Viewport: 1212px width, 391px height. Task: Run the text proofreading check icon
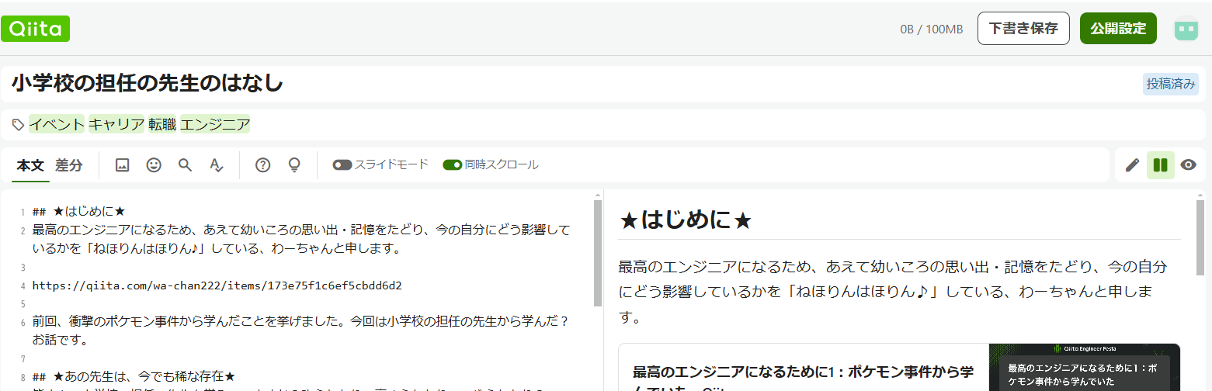pyautogui.click(x=217, y=164)
